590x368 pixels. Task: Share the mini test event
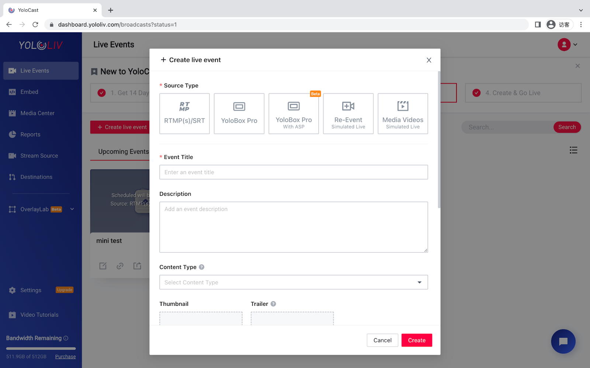[x=137, y=266]
